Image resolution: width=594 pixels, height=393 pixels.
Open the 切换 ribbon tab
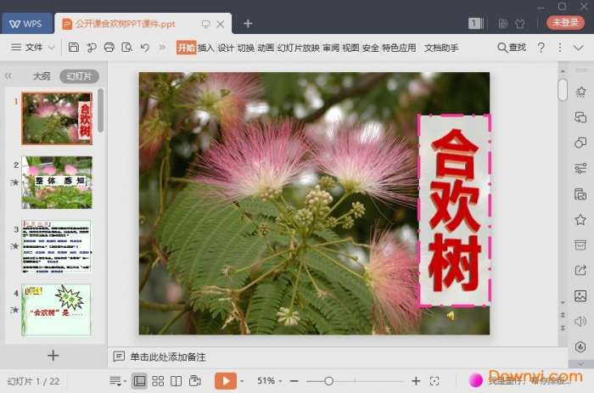point(246,48)
